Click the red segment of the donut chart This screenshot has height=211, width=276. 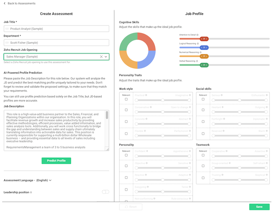pos(147,42)
